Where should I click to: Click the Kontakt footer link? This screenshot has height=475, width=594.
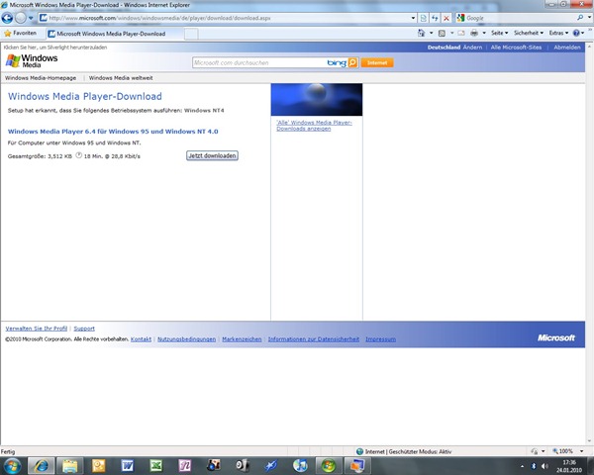[x=141, y=339]
